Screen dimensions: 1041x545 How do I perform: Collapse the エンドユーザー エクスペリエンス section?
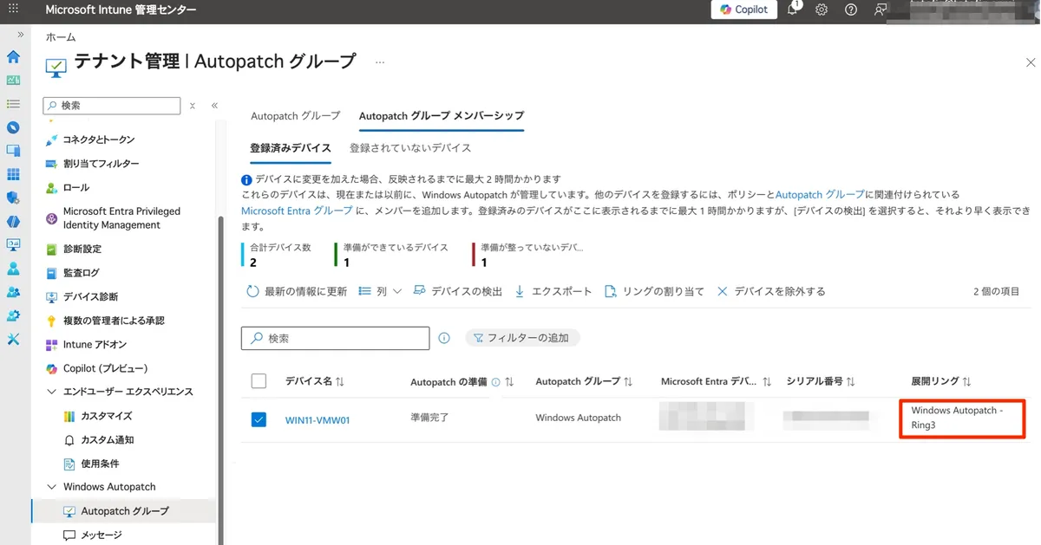tap(51, 392)
